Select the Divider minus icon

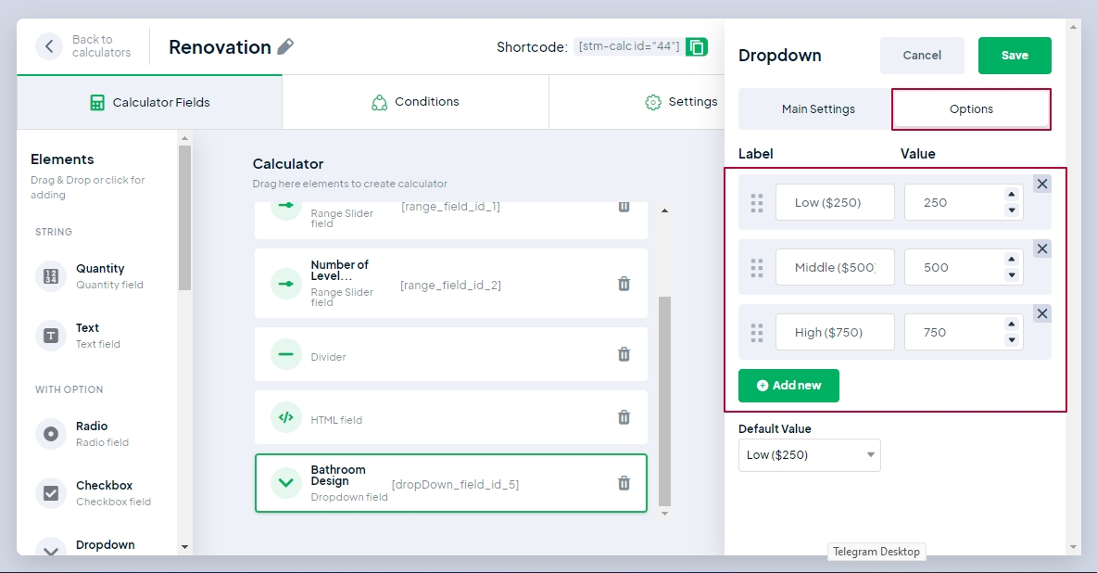coord(285,354)
